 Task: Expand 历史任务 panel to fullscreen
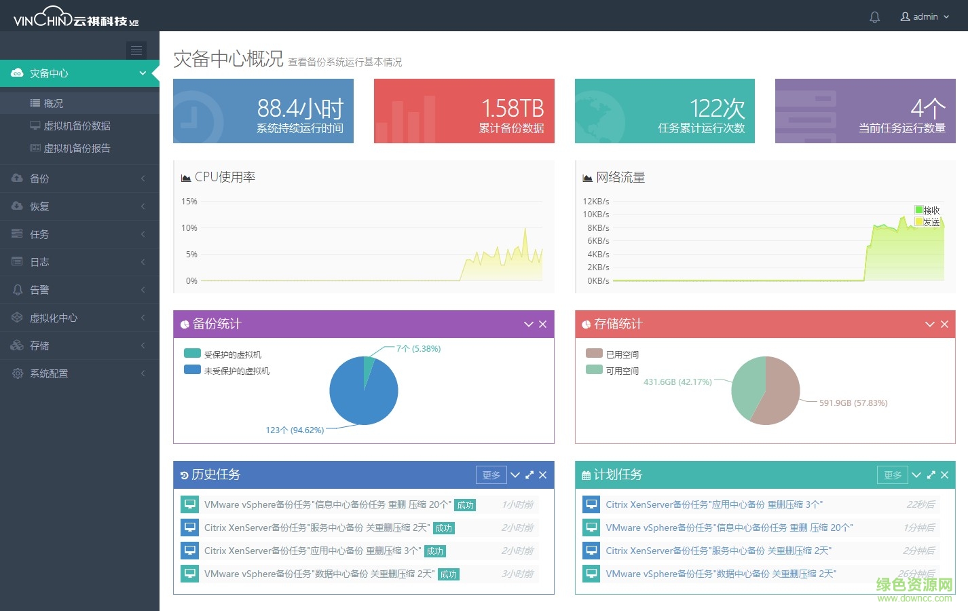pos(529,475)
